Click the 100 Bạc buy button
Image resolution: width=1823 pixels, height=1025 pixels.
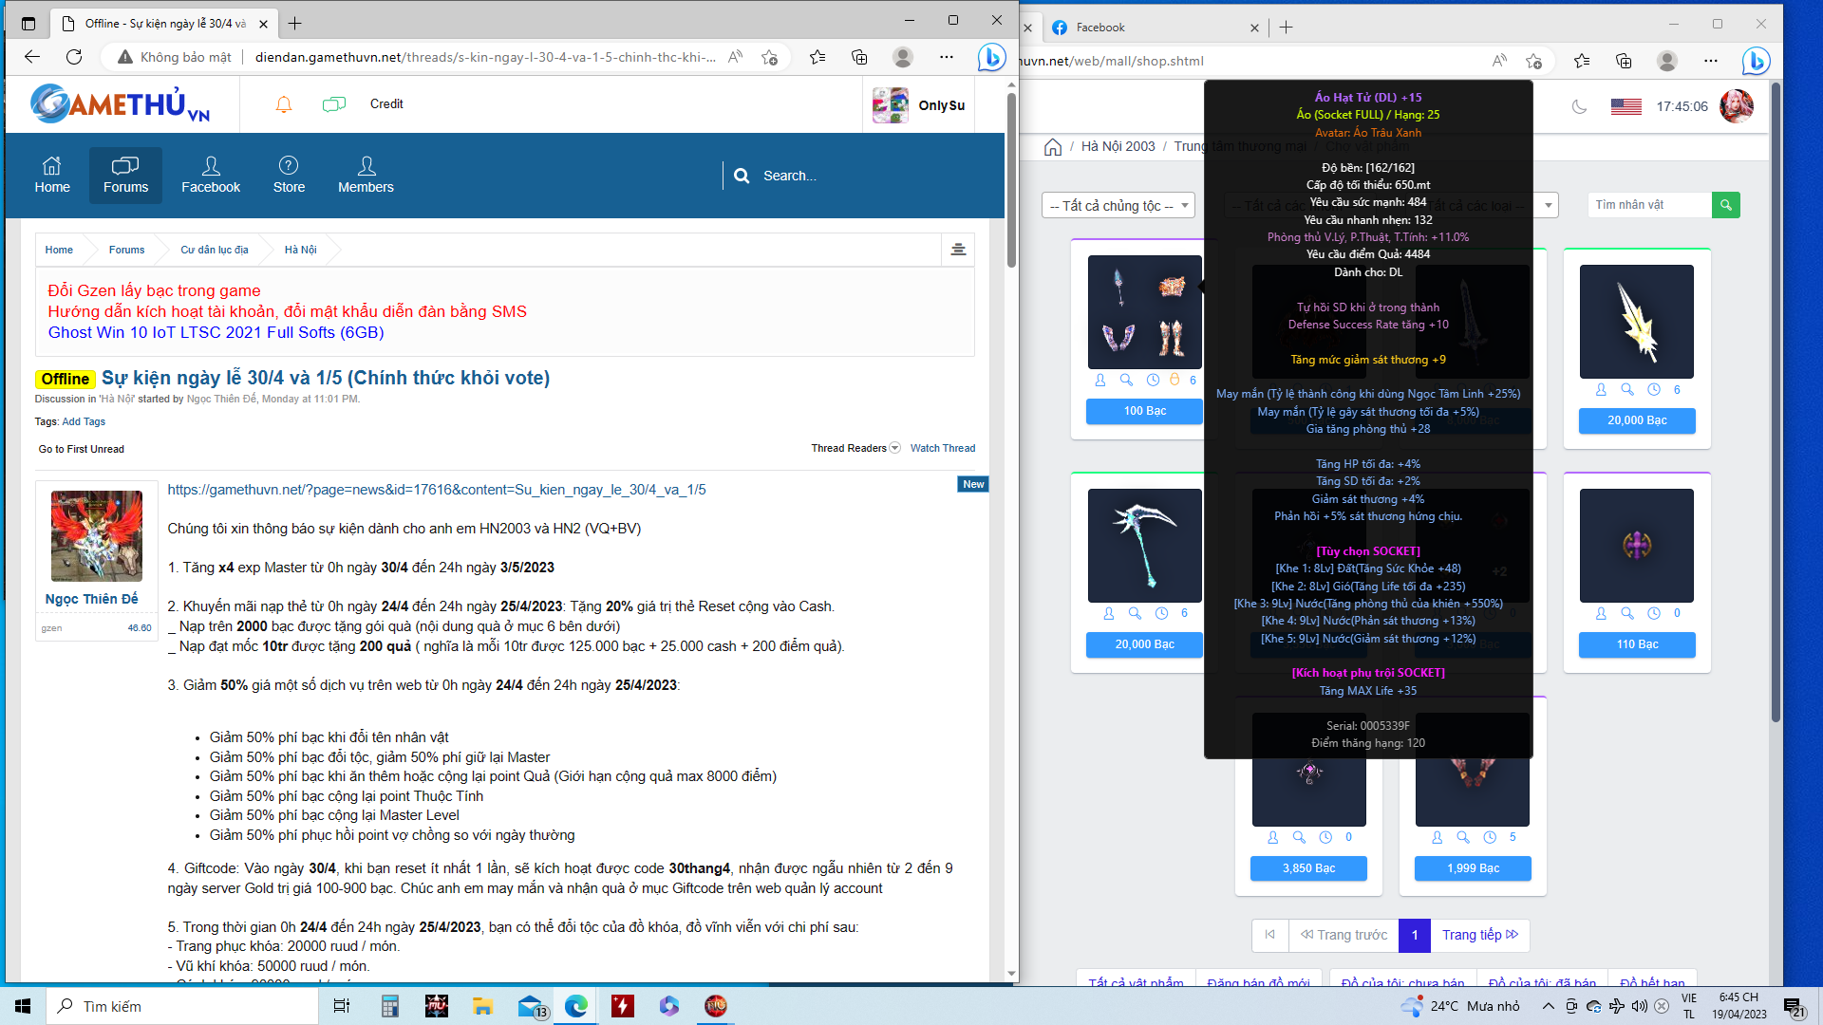click(1144, 411)
